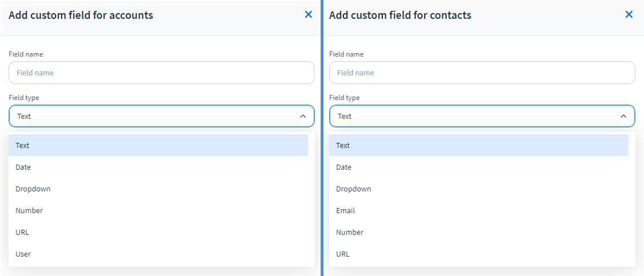This screenshot has width=644, height=276.
Task: Select Text option for contacts field
Action: pos(479,145)
